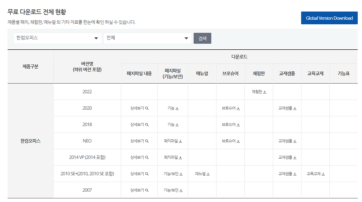Click the 제품별 패치, 체험판 description text
The height and width of the screenshot is (202, 362).
pos(71,22)
